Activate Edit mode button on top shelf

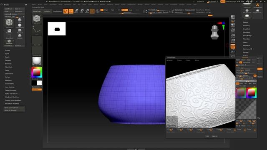tap(65, 11)
